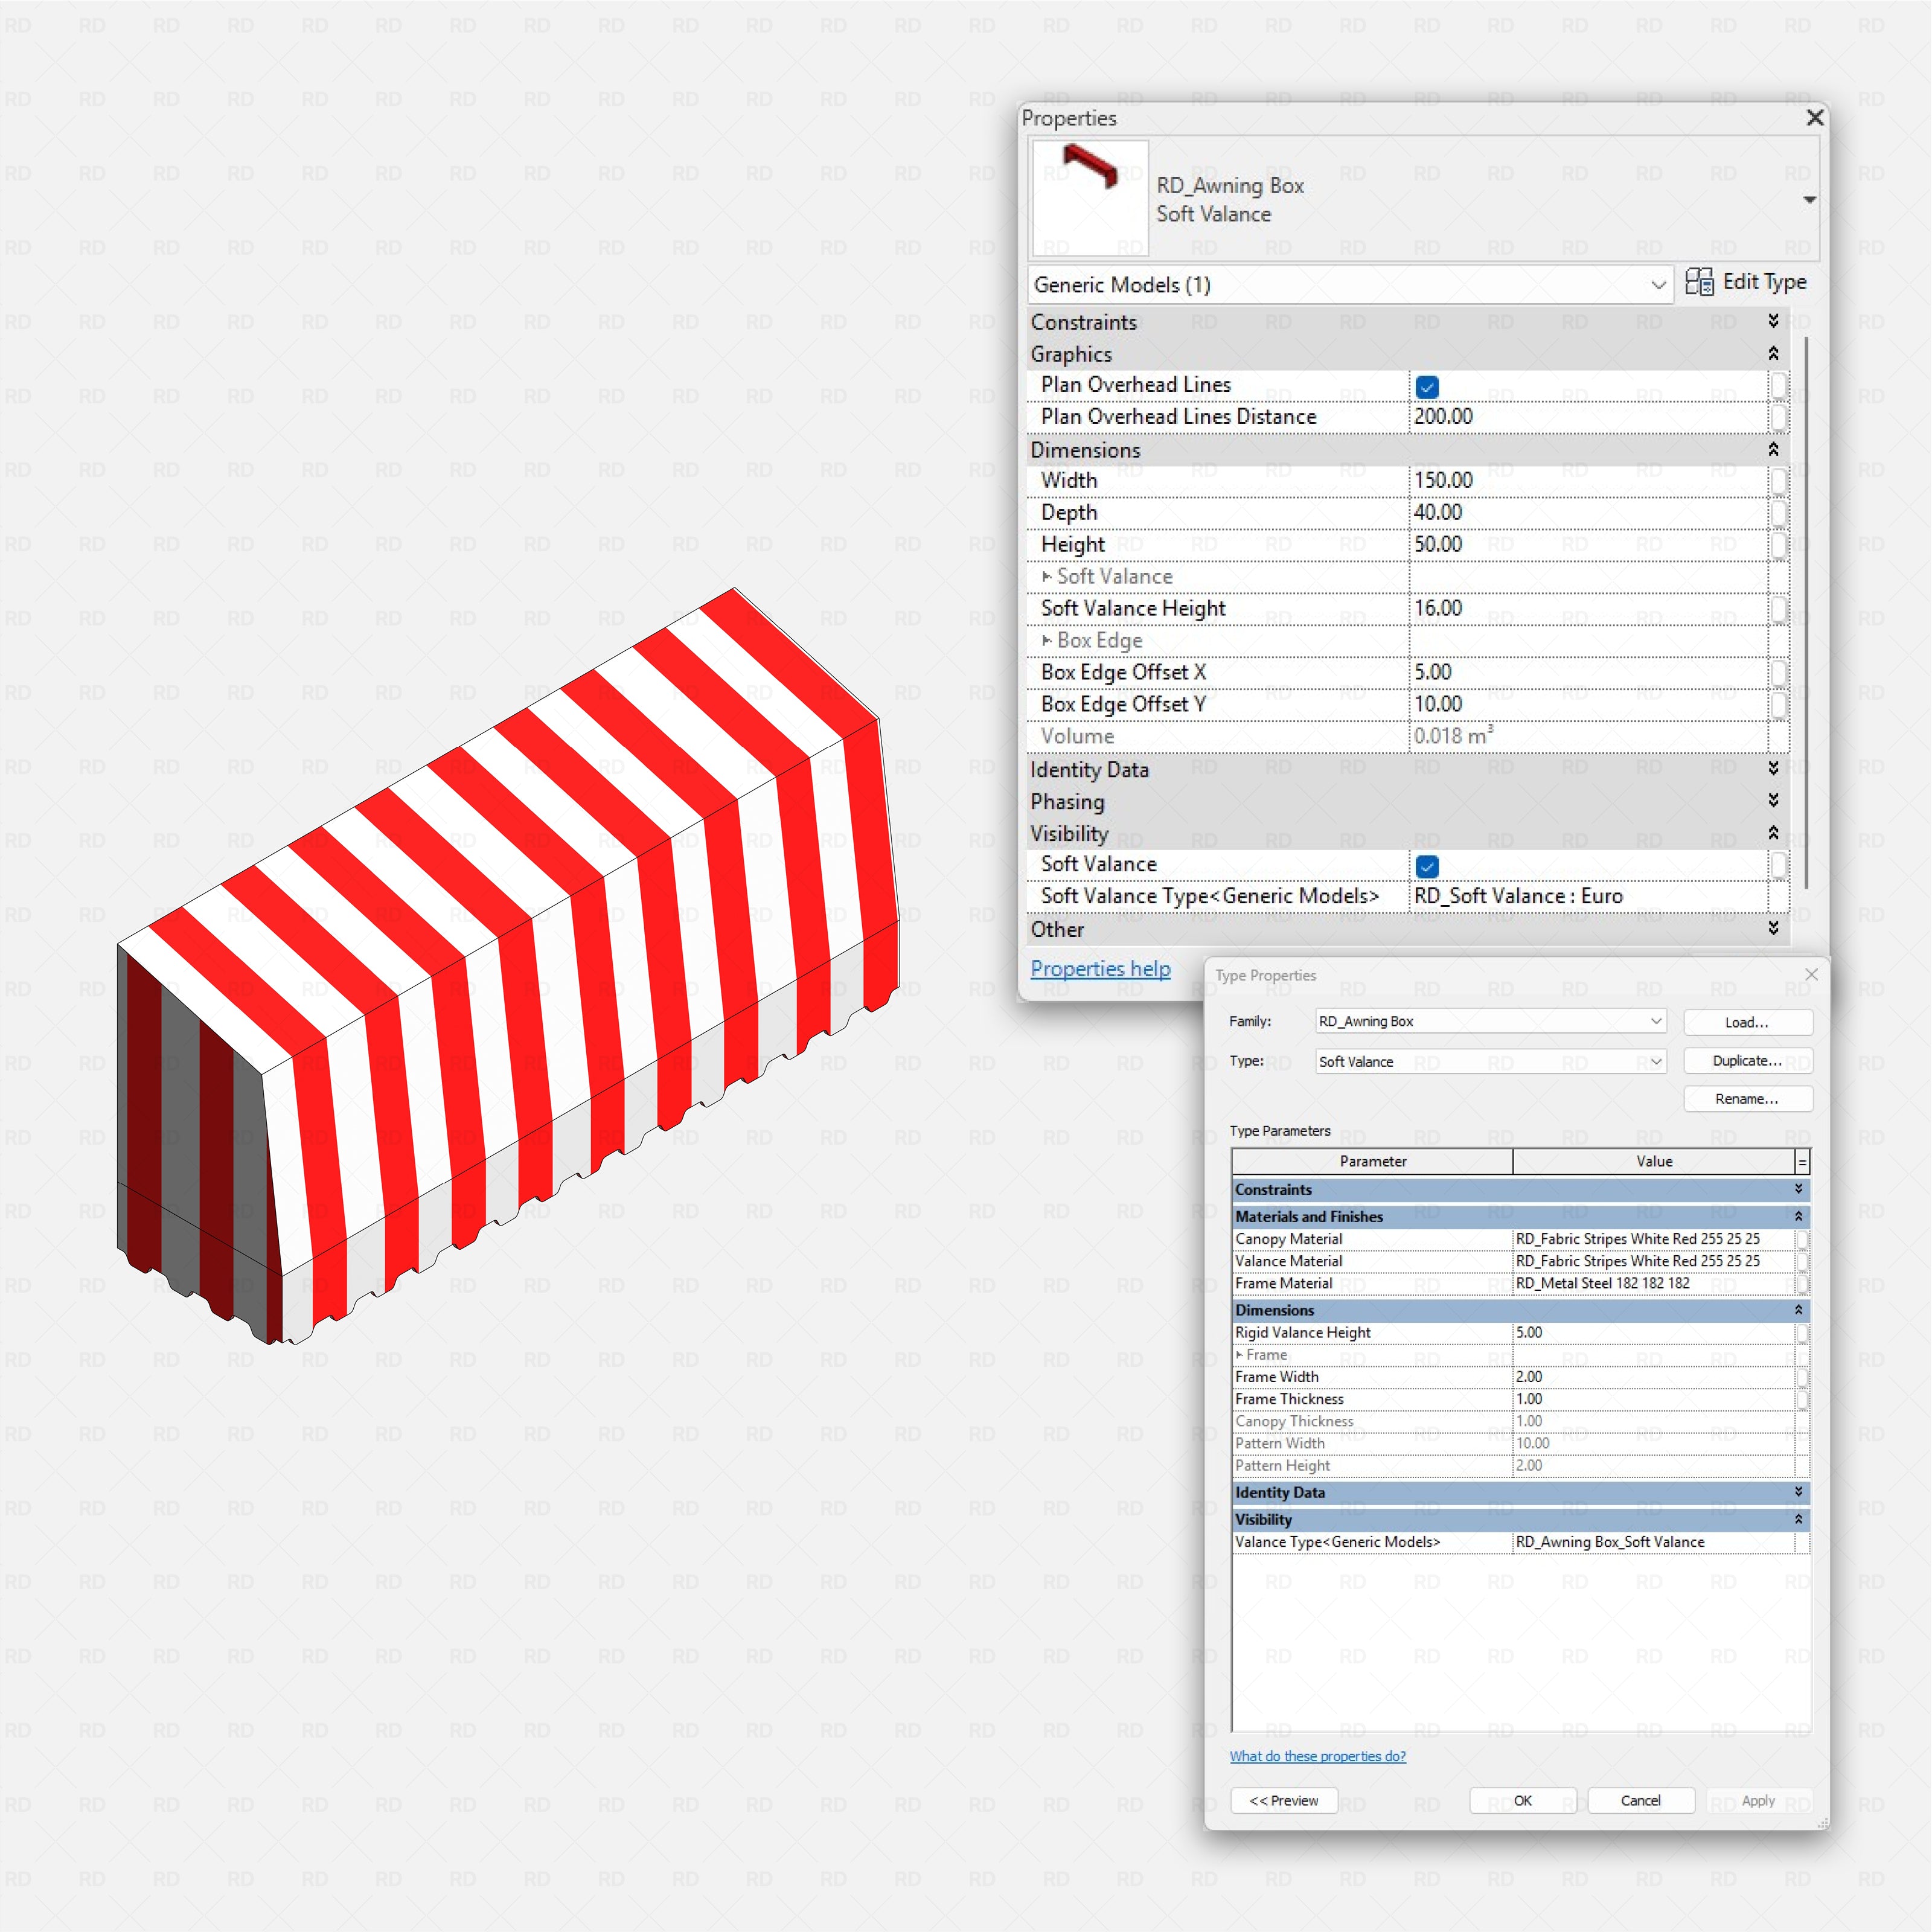Click the Box Edge Offset X value
Image resolution: width=1932 pixels, height=1932 pixels.
[x=1588, y=672]
